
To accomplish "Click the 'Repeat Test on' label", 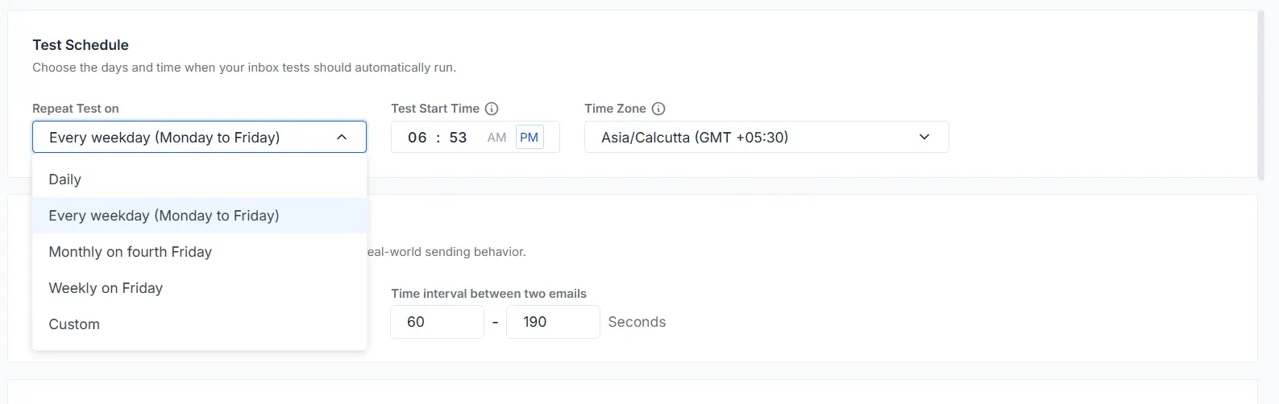I will 76,109.
